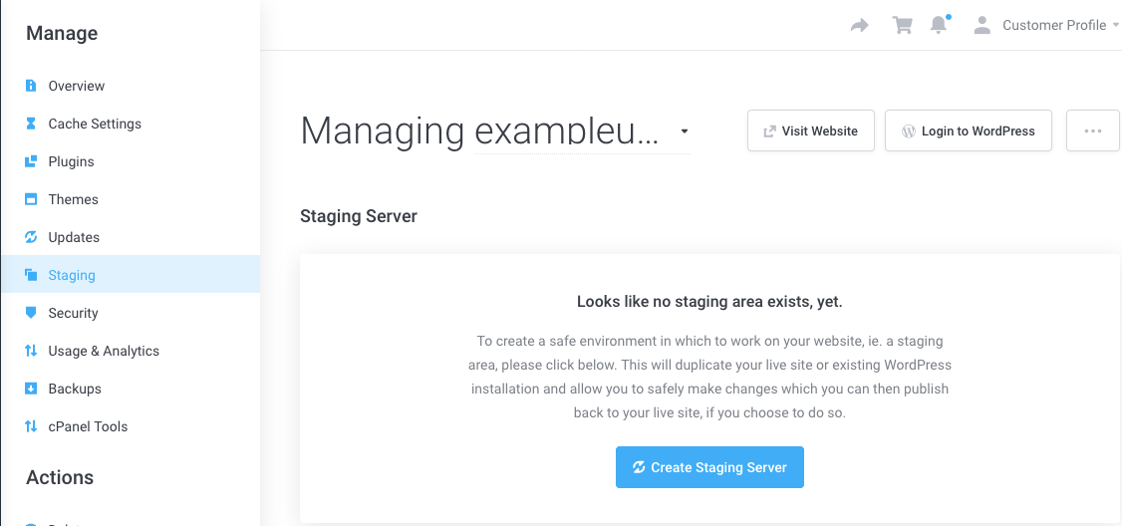Viewport: 1122px width, 526px height.
Task: Open notifications bell icon
Action: tap(938, 25)
